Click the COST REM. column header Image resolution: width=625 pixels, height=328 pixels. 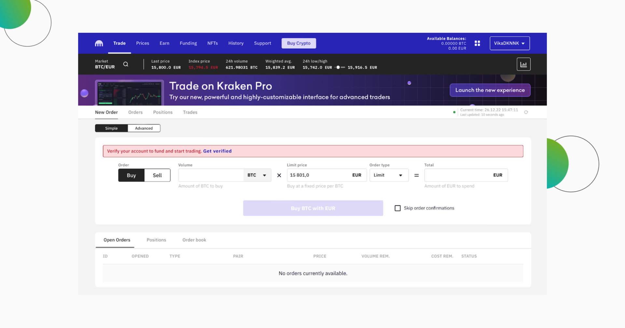(x=442, y=256)
